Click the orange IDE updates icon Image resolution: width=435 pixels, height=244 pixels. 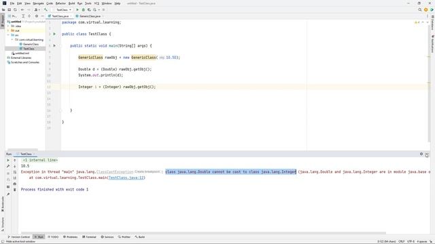coord(426,9)
